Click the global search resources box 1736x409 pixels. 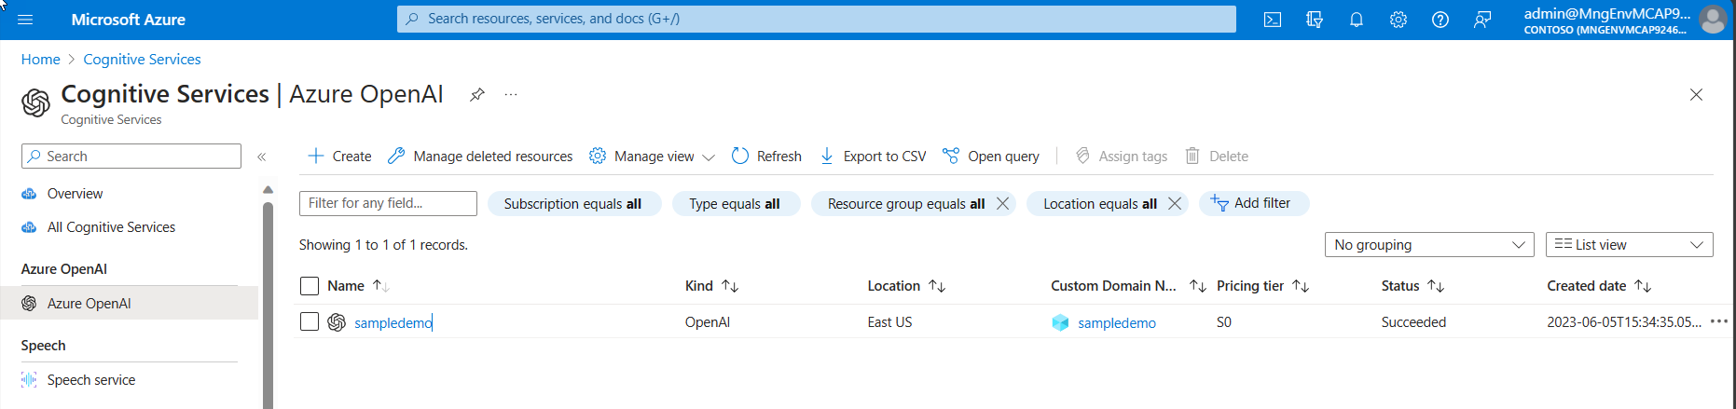pyautogui.click(x=817, y=19)
